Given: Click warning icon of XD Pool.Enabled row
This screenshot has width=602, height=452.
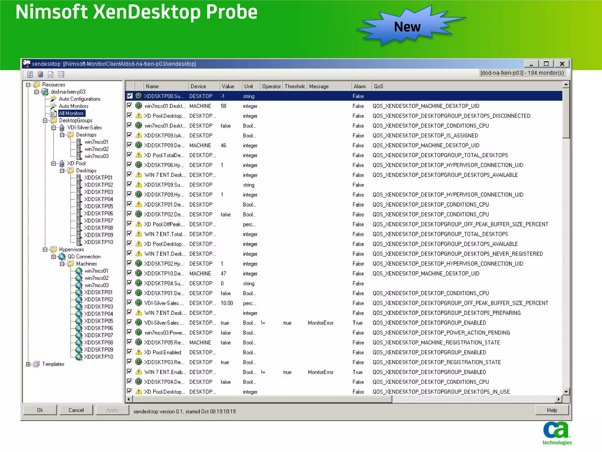Looking at the screenshot, I should click(138, 352).
